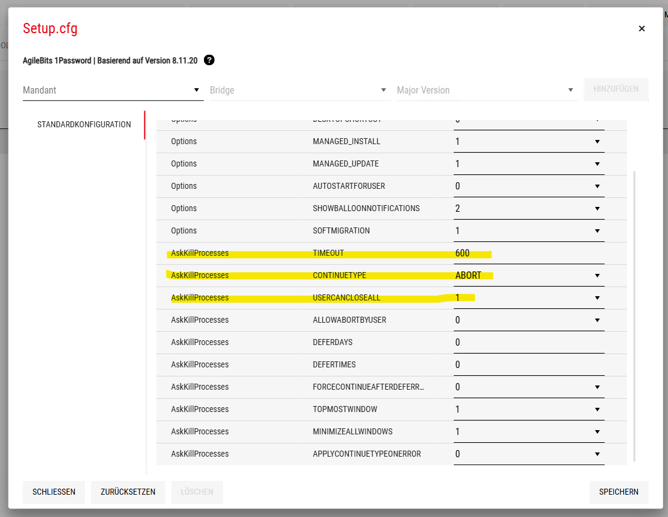Image resolution: width=668 pixels, height=517 pixels.
Task: Close the Setup.cfg dialog with X
Action: 641,28
